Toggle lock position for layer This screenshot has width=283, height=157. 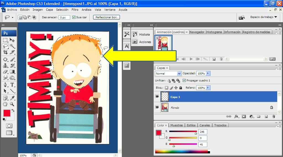(176, 88)
